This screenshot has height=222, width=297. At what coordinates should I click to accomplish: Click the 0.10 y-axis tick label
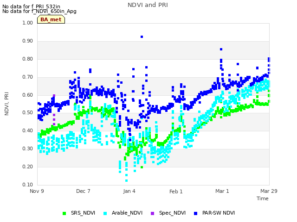(x=28, y=185)
